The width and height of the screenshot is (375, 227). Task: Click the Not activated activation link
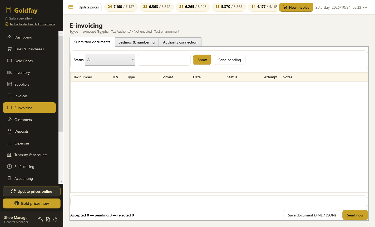32,24
